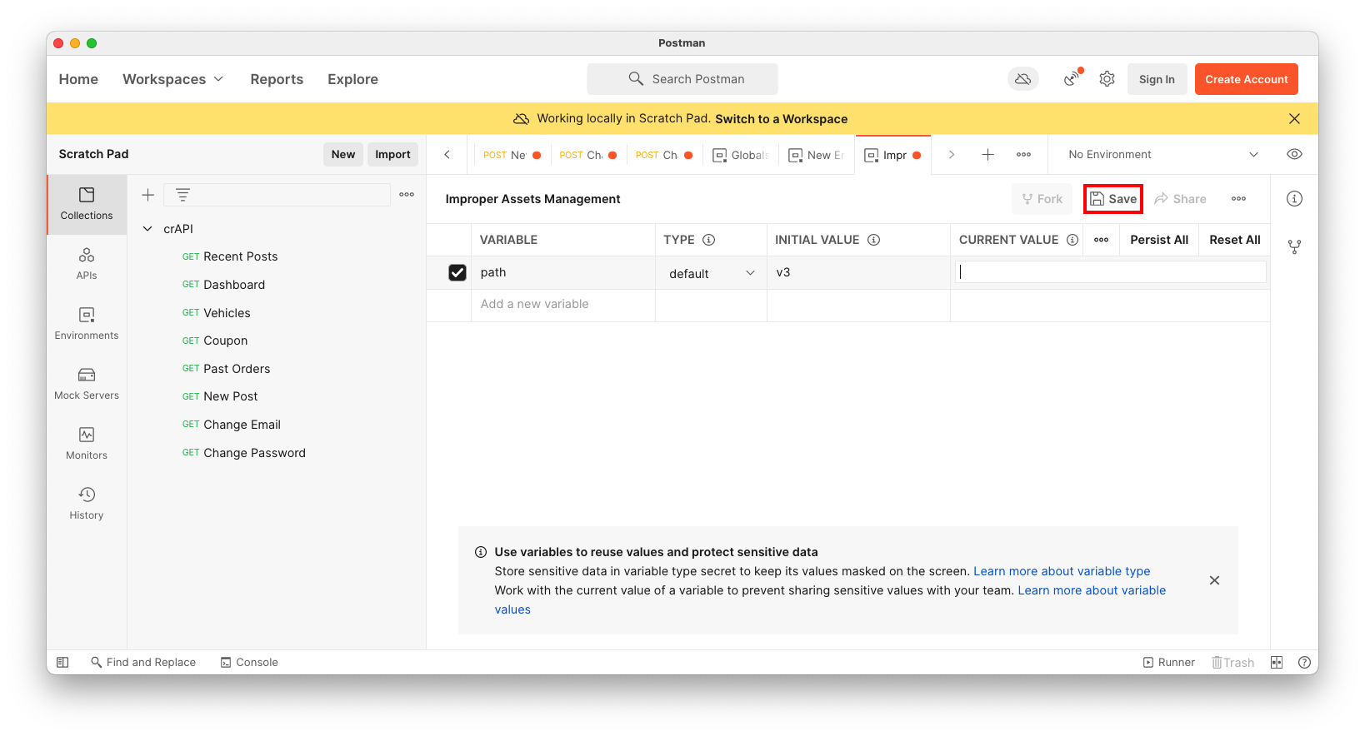Click the current value field for path
This screenshot has height=736, width=1365.
coord(1111,272)
